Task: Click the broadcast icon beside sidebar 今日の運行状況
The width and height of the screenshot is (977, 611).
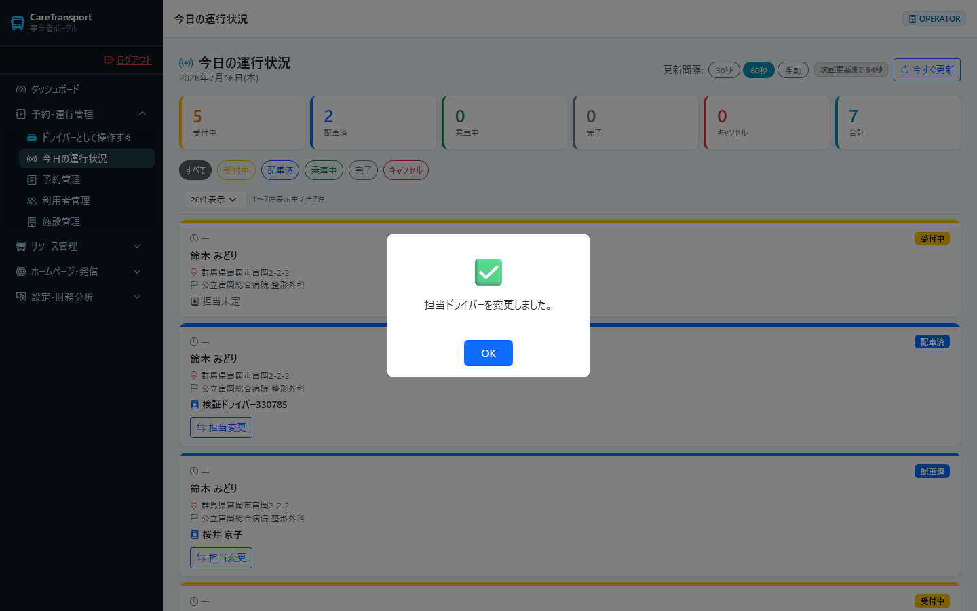Action: (32, 158)
